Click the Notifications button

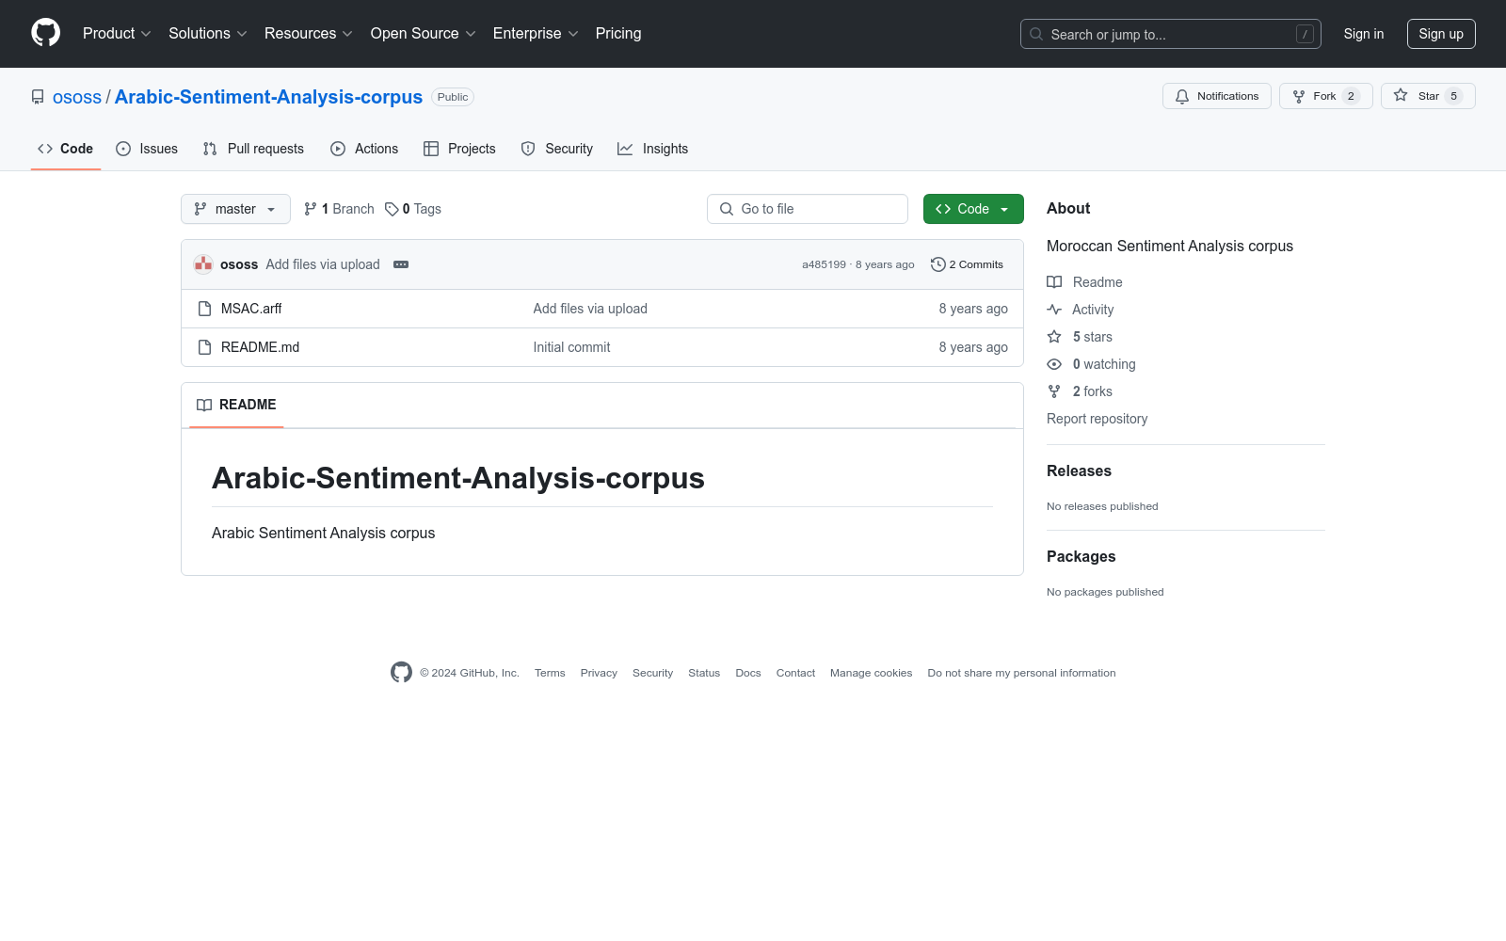click(1217, 96)
